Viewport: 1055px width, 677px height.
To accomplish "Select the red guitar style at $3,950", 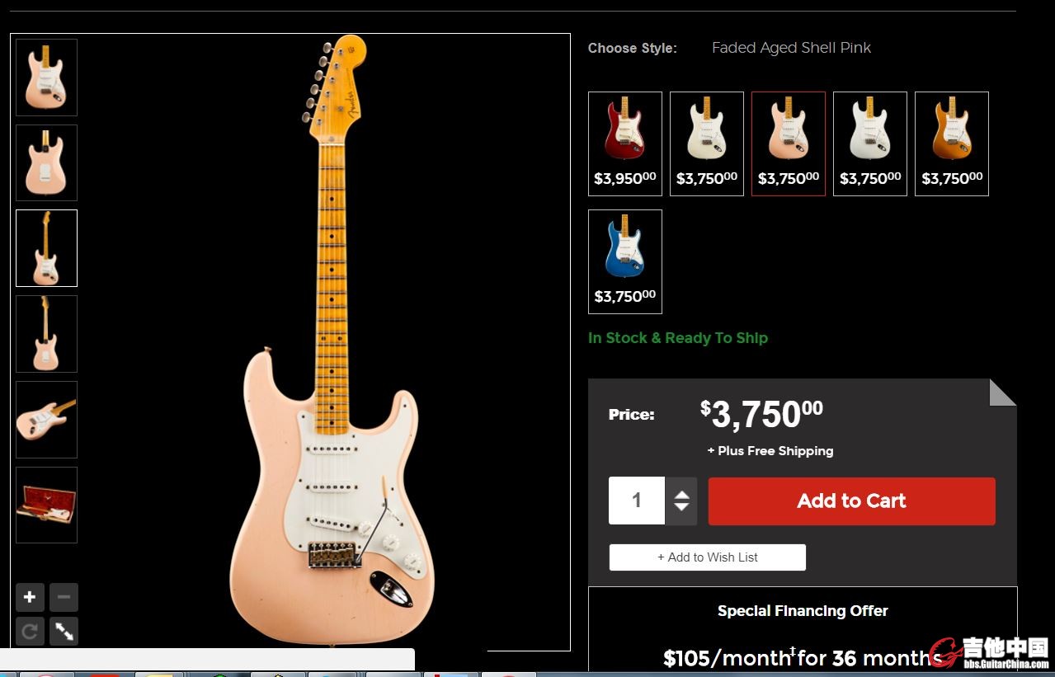I will click(x=625, y=143).
